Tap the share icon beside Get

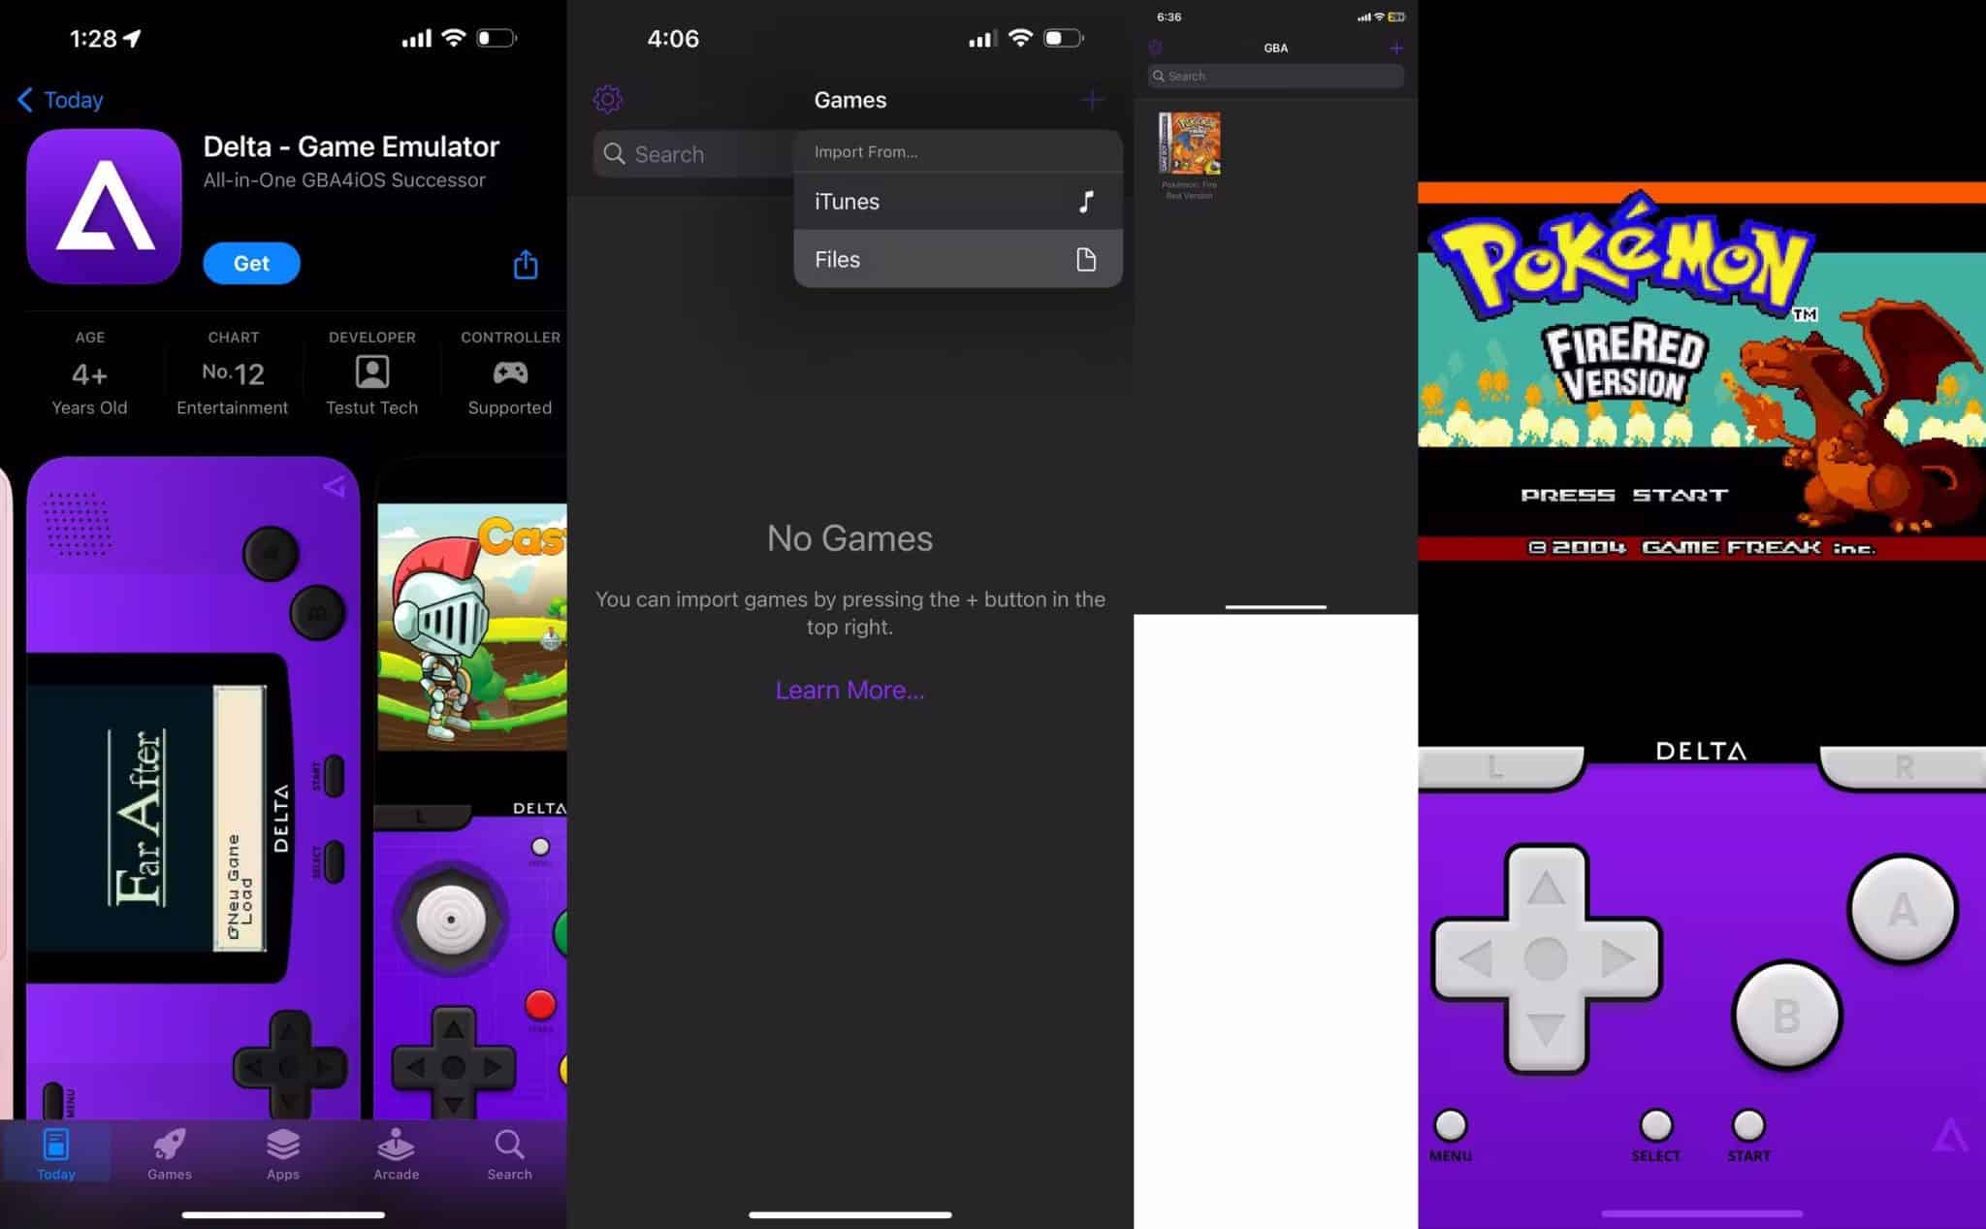click(x=526, y=264)
